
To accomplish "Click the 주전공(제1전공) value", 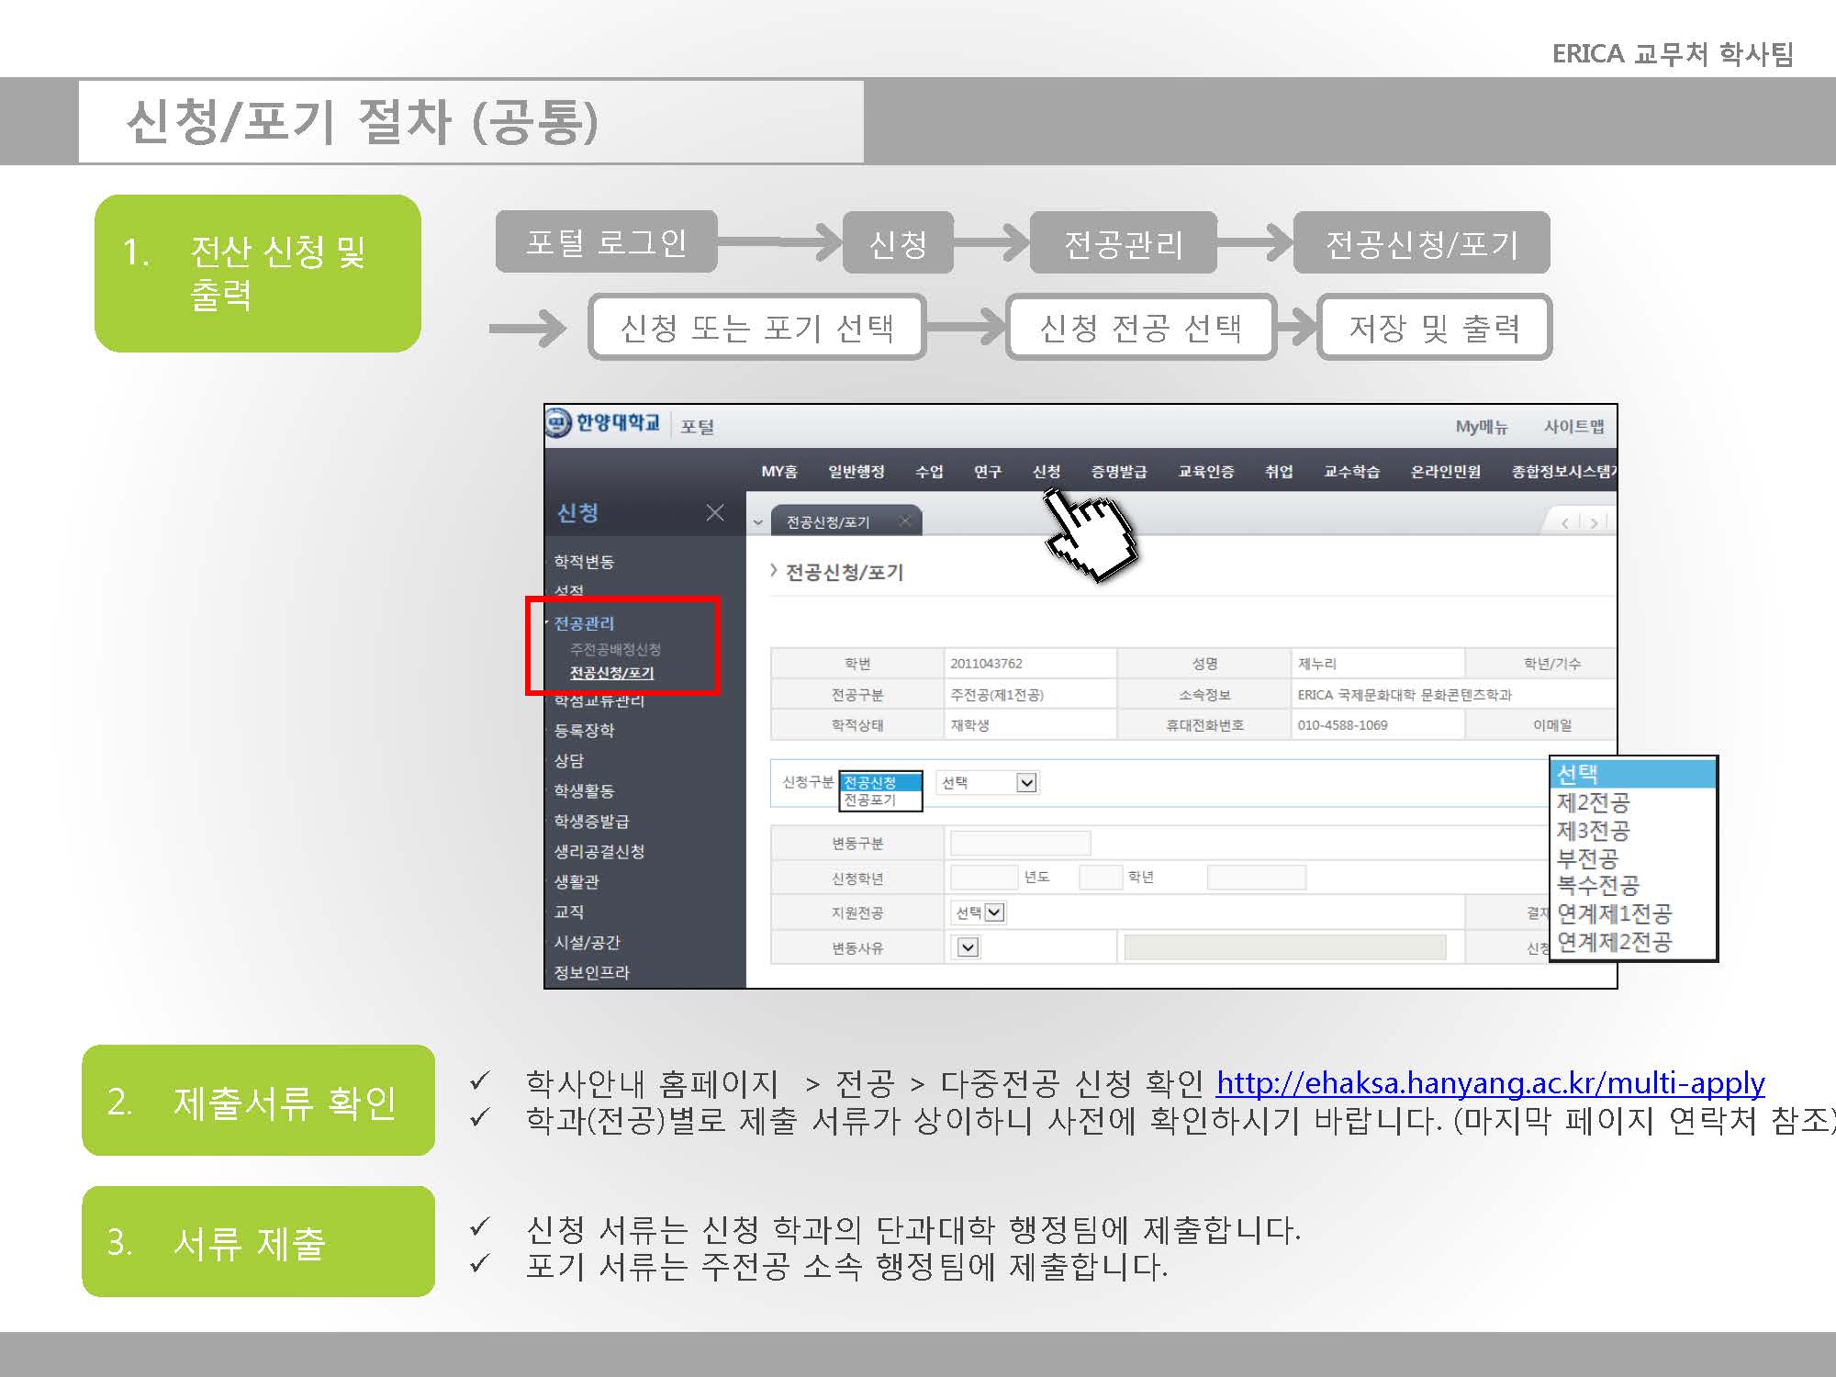I will [x=997, y=695].
